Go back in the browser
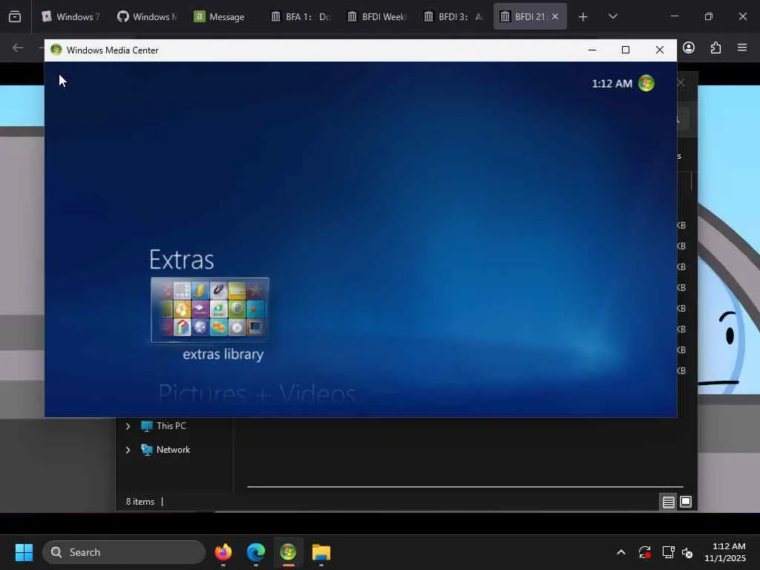 (18, 47)
